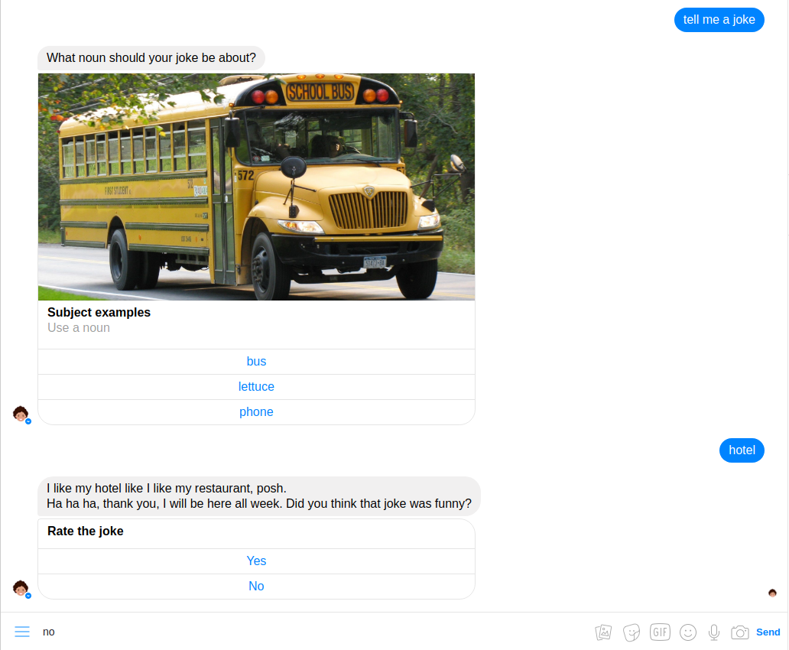Click the bot avatar beside the subject examples card

pyautogui.click(x=21, y=414)
